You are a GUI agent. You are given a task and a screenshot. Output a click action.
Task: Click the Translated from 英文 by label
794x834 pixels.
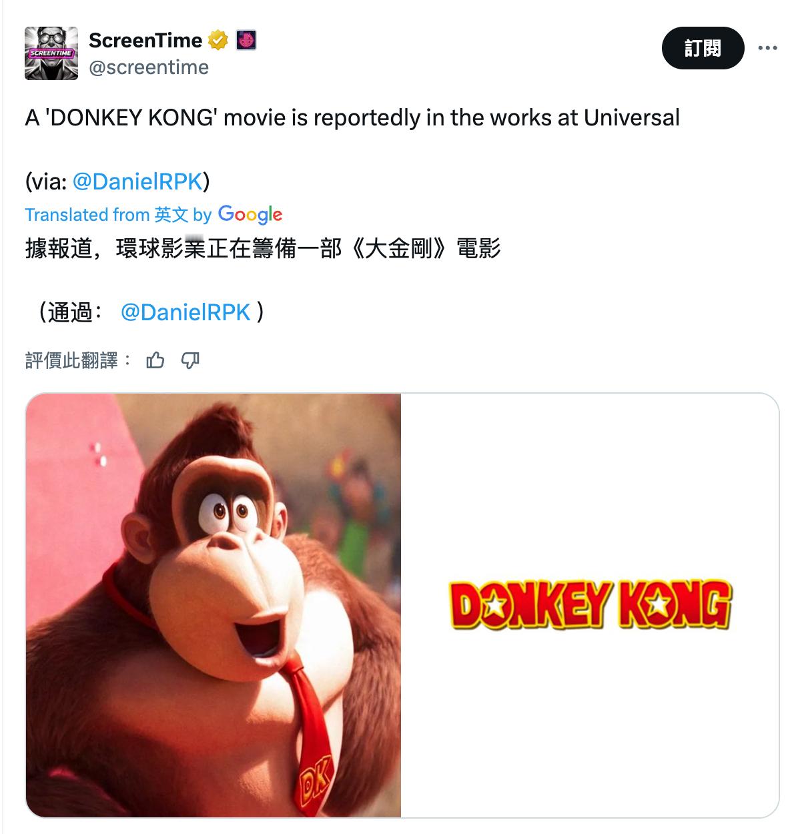(118, 215)
